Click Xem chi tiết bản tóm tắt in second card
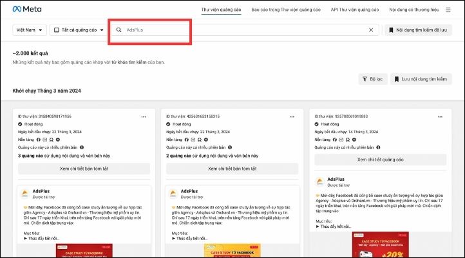The height and width of the screenshot is (258, 465). [x=232, y=169]
